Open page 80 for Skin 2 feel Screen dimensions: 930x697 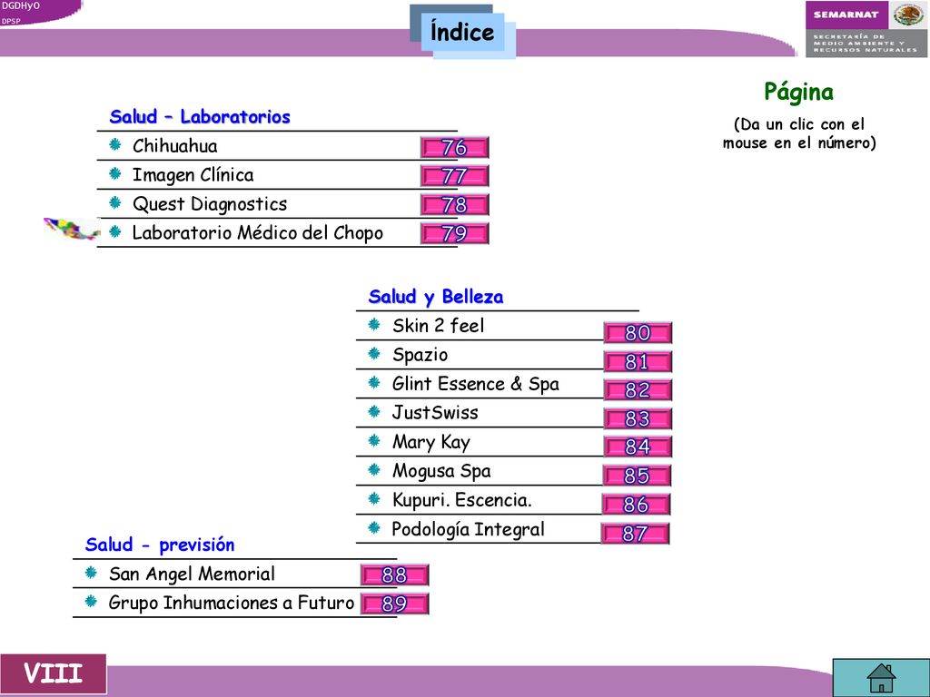point(638,332)
